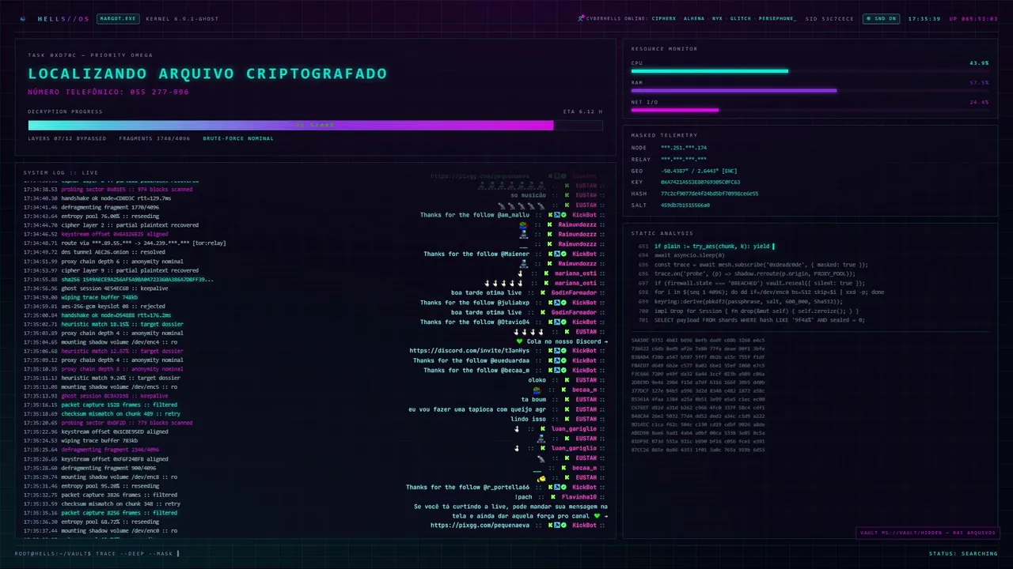Click the CPU 43.9% value
This screenshot has width=1013, height=569.
tap(979, 63)
